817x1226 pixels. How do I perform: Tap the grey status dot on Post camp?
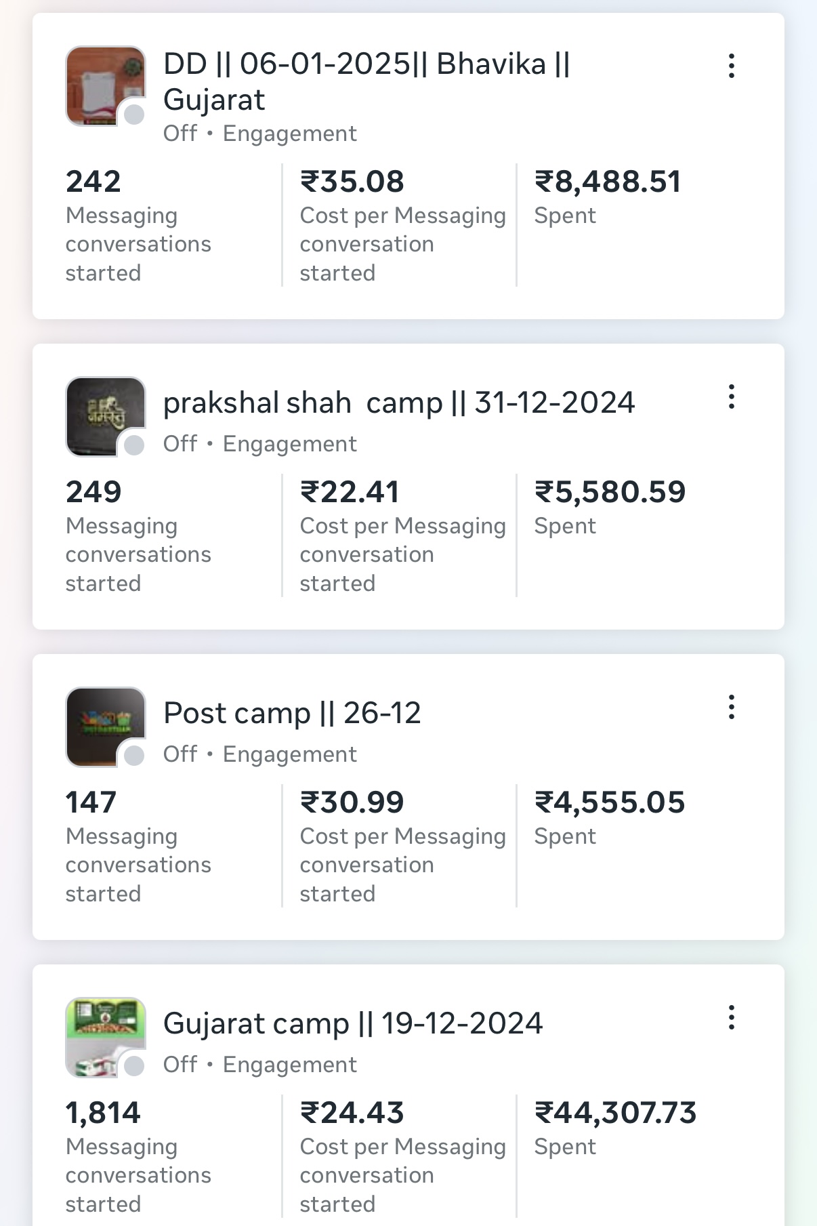click(x=134, y=756)
